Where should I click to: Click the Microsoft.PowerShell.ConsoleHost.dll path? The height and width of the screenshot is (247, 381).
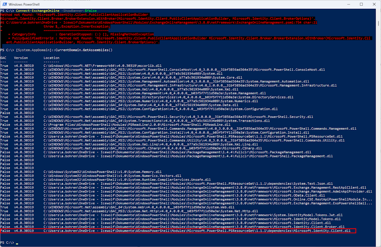coord(184,70)
